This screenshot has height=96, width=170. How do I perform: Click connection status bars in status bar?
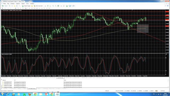click(x=156, y=91)
